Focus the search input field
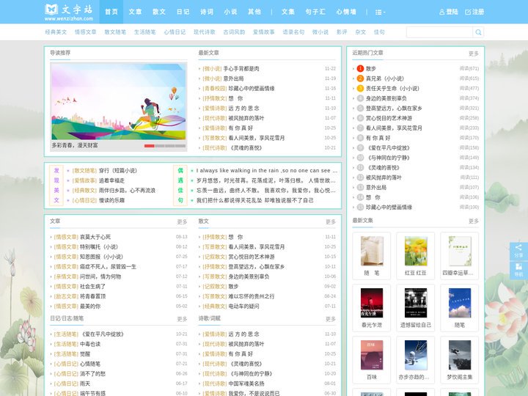528x396 pixels. click(439, 32)
